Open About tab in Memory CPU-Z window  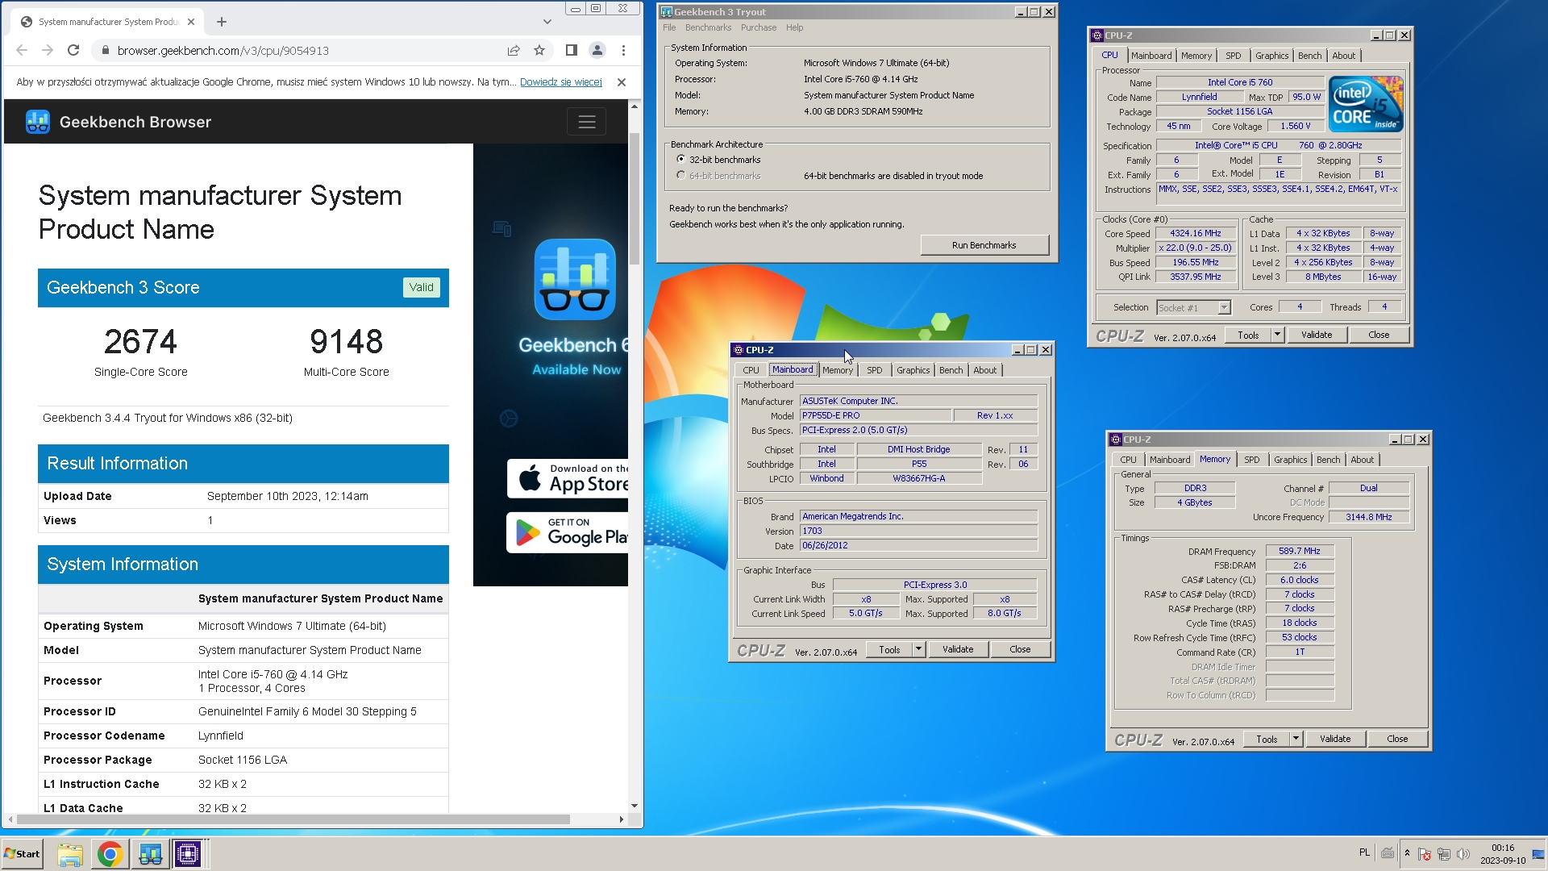pyautogui.click(x=1363, y=460)
